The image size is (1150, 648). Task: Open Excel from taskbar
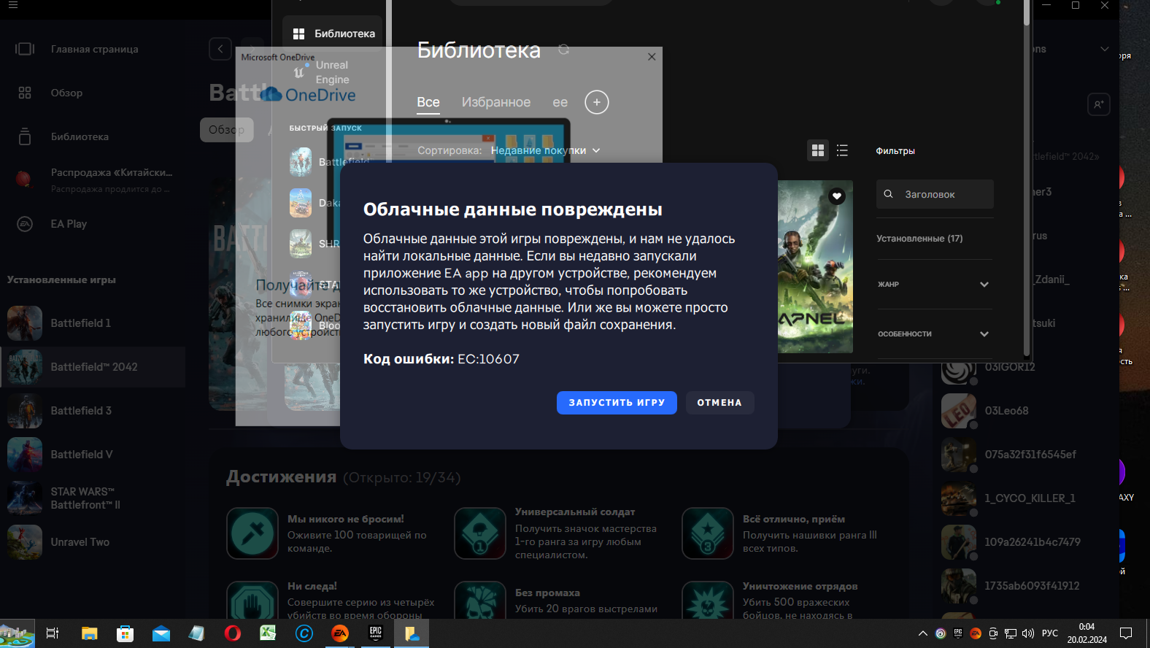pos(269,633)
